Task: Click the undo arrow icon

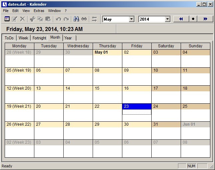Action: [58, 19]
